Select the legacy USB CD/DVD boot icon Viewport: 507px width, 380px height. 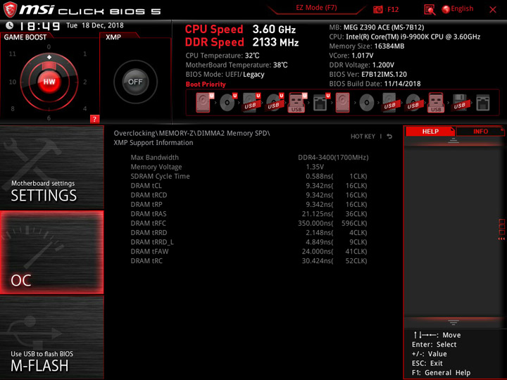coord(413,103)
